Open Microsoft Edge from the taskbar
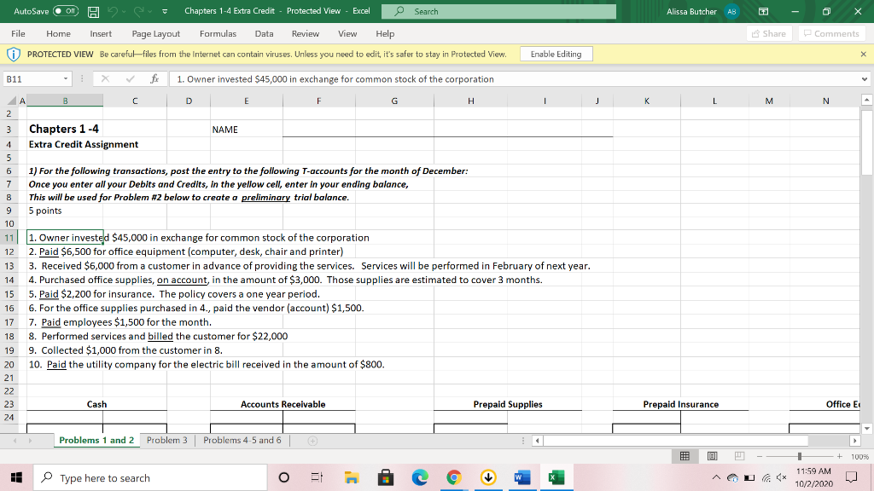 tap(422, 478)
